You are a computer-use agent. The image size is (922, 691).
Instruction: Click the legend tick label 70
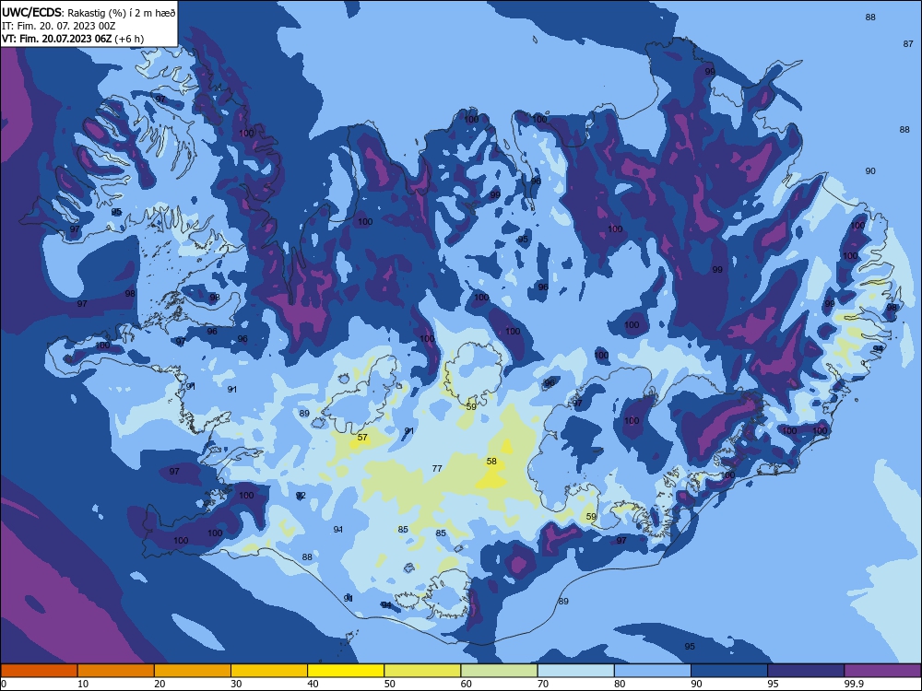pyautogui.click(x=543, y=684)
